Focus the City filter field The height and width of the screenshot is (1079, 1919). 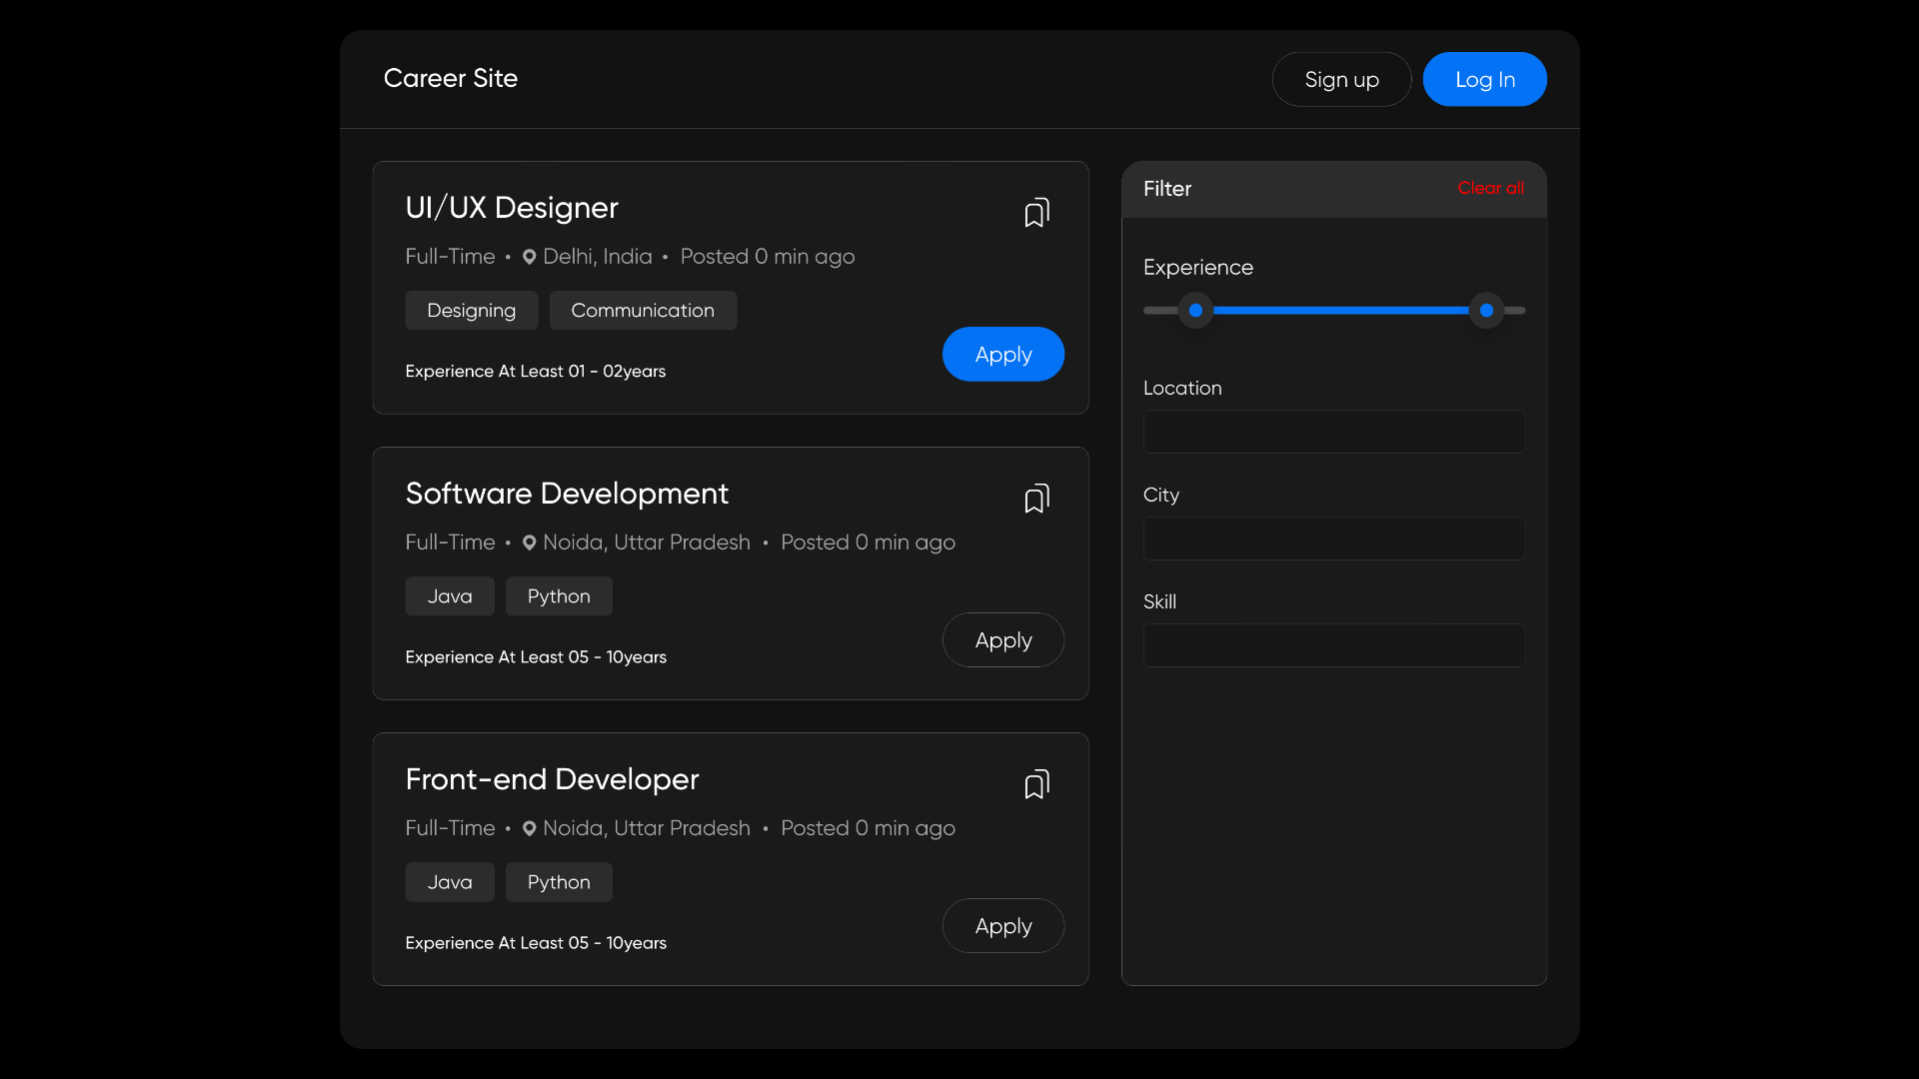tap(1333, 539)
